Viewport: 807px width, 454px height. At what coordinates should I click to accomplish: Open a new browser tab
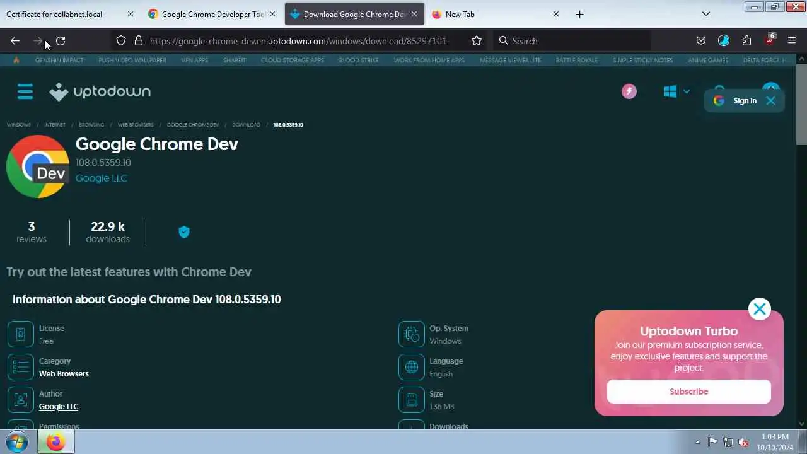579,14
